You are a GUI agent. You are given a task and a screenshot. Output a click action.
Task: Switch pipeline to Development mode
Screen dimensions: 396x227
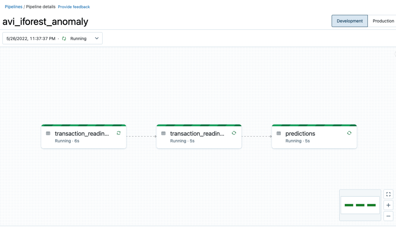(349, 21)
